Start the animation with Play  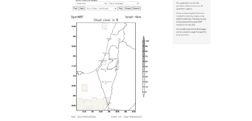click(x=121, y=8)
